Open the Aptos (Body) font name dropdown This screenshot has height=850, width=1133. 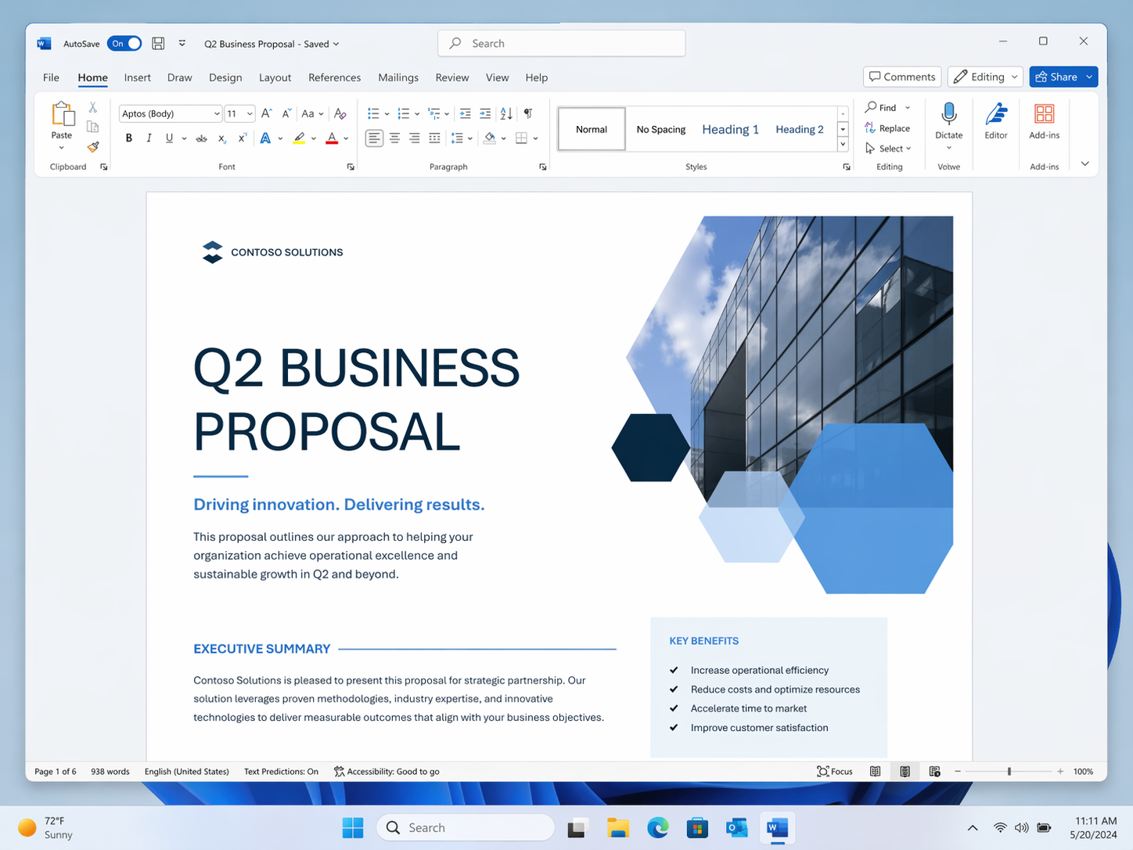[x=217, y=114]
